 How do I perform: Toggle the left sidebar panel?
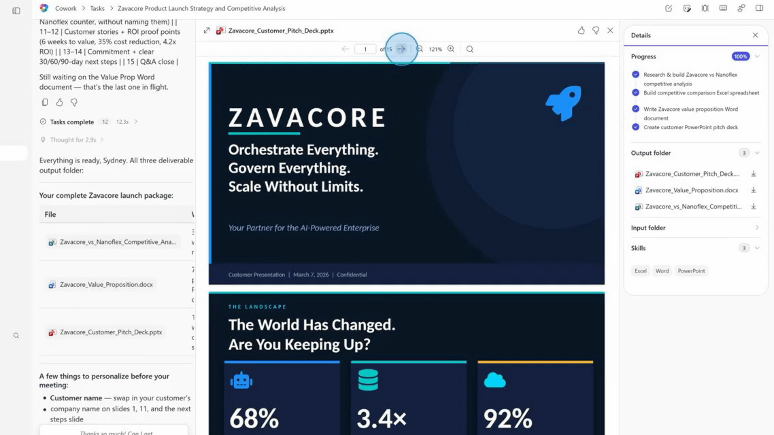click(16, 10)
